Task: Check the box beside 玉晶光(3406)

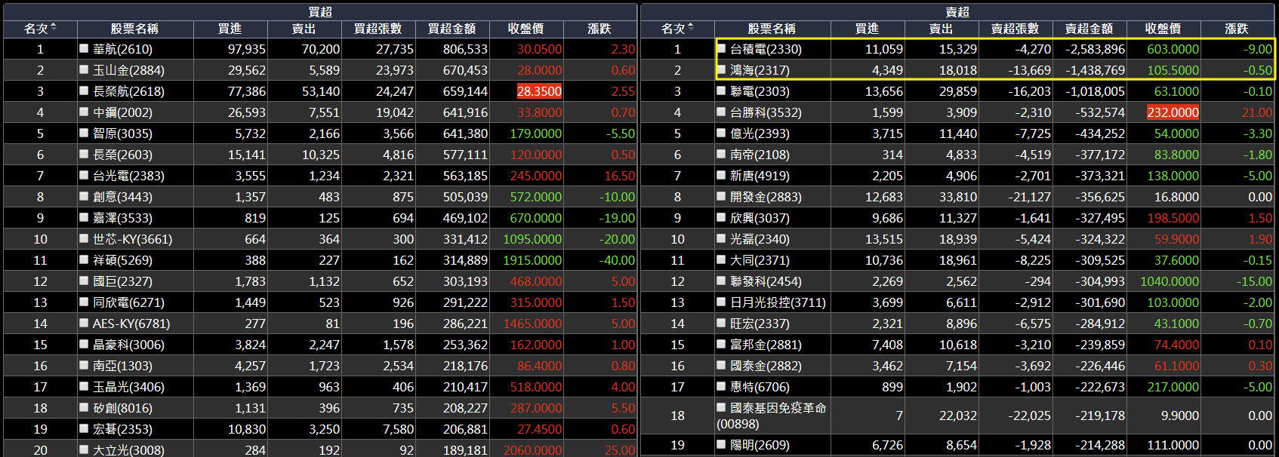Action: pyautogui.click(x=84, y=386)
